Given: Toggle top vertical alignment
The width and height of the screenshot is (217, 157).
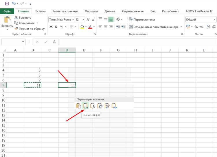Looking at the screenshot, I should click(x=100, y=19).
